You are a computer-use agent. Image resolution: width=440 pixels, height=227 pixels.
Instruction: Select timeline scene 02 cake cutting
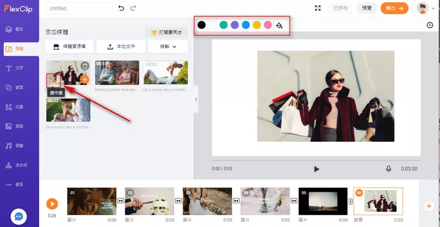150,202
